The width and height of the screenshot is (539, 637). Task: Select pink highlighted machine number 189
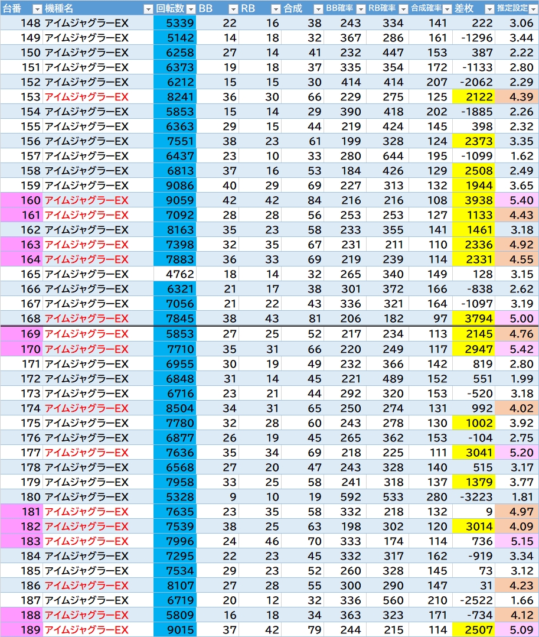click(x=21, y=630)
